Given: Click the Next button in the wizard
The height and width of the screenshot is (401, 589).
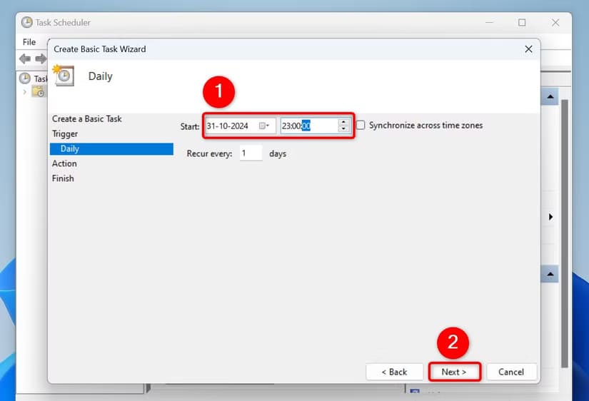Looking at the screenshot, I should click(455, 372).
